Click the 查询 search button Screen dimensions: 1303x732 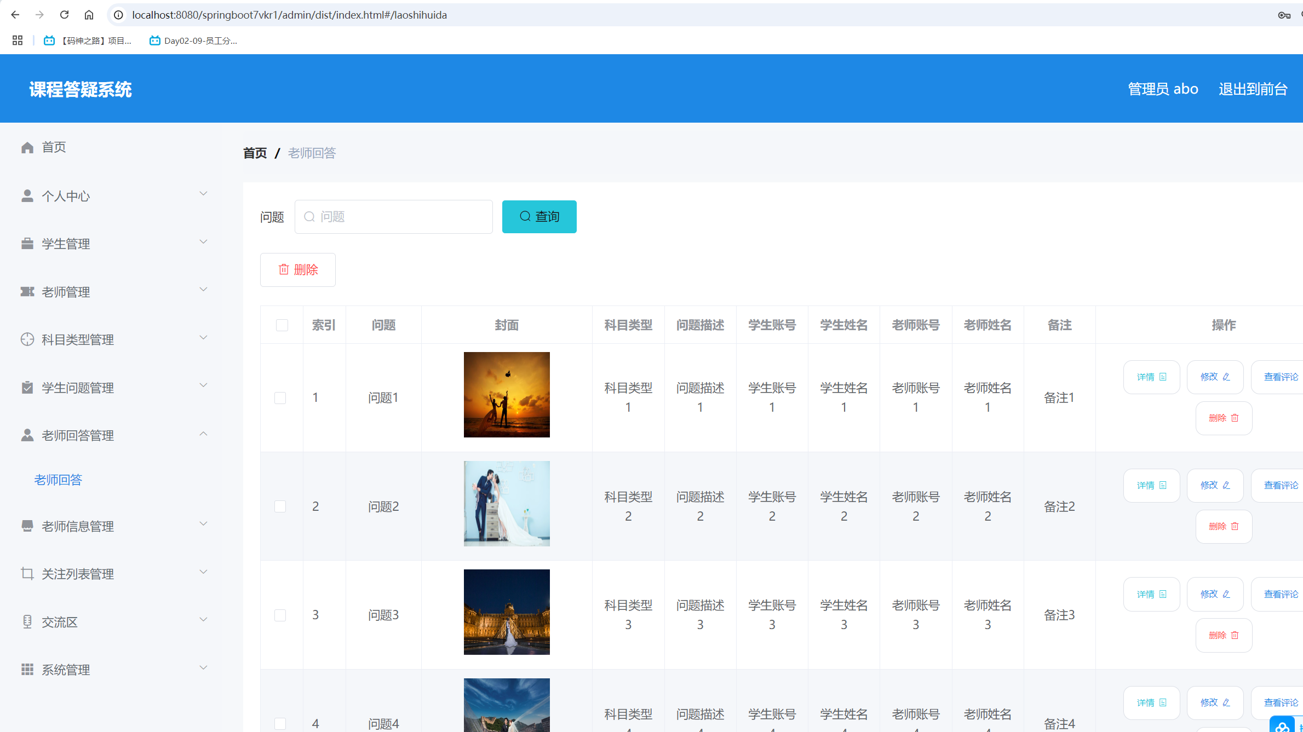pyautogui.click(x=539, y=217)
